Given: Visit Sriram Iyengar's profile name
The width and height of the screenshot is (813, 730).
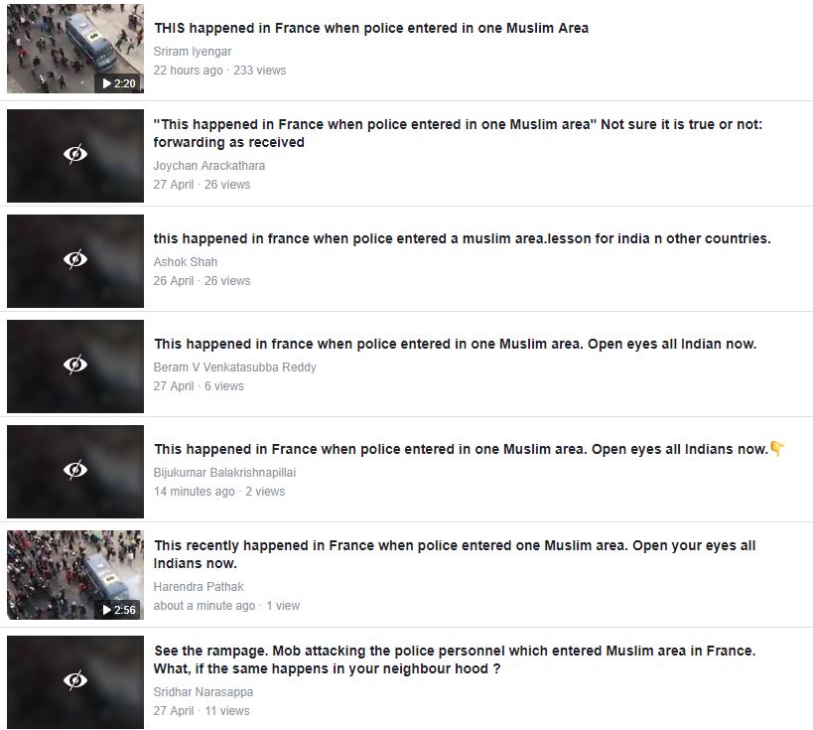Looking at the screenshot, I should [193, 52].
